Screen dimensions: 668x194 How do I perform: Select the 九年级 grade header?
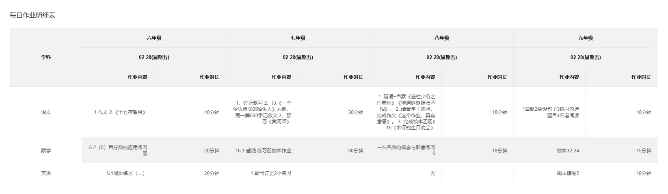[x=585, y=38]
